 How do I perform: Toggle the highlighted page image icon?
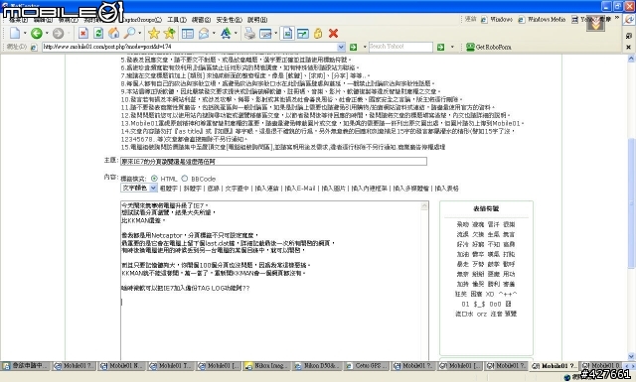(x=287, y=33)
